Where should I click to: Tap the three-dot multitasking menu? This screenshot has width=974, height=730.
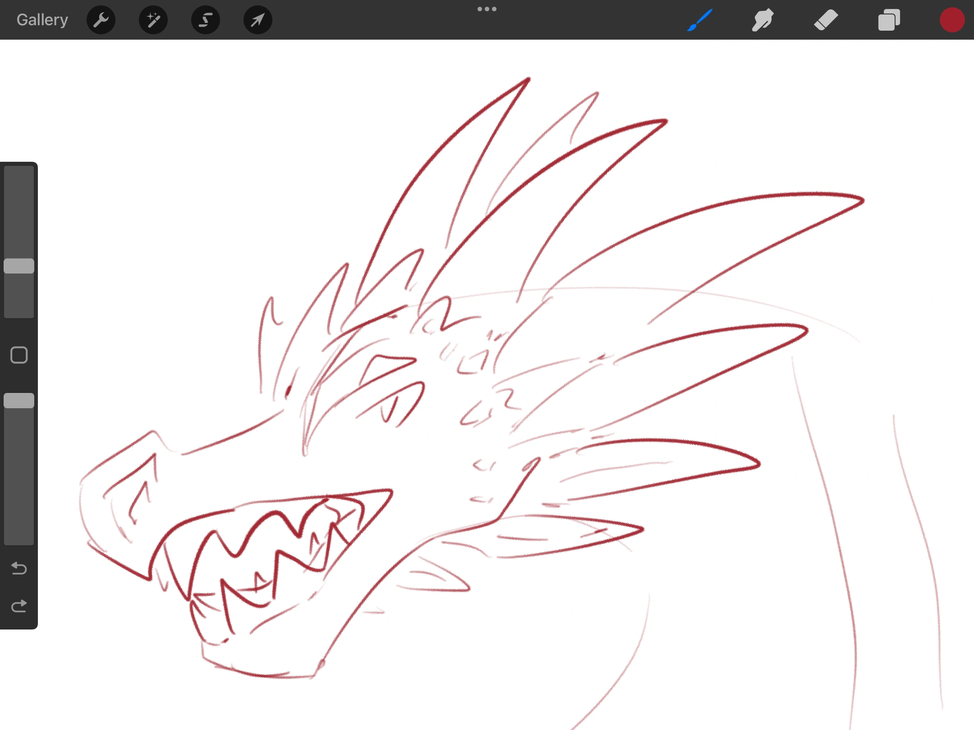[487, 9]
